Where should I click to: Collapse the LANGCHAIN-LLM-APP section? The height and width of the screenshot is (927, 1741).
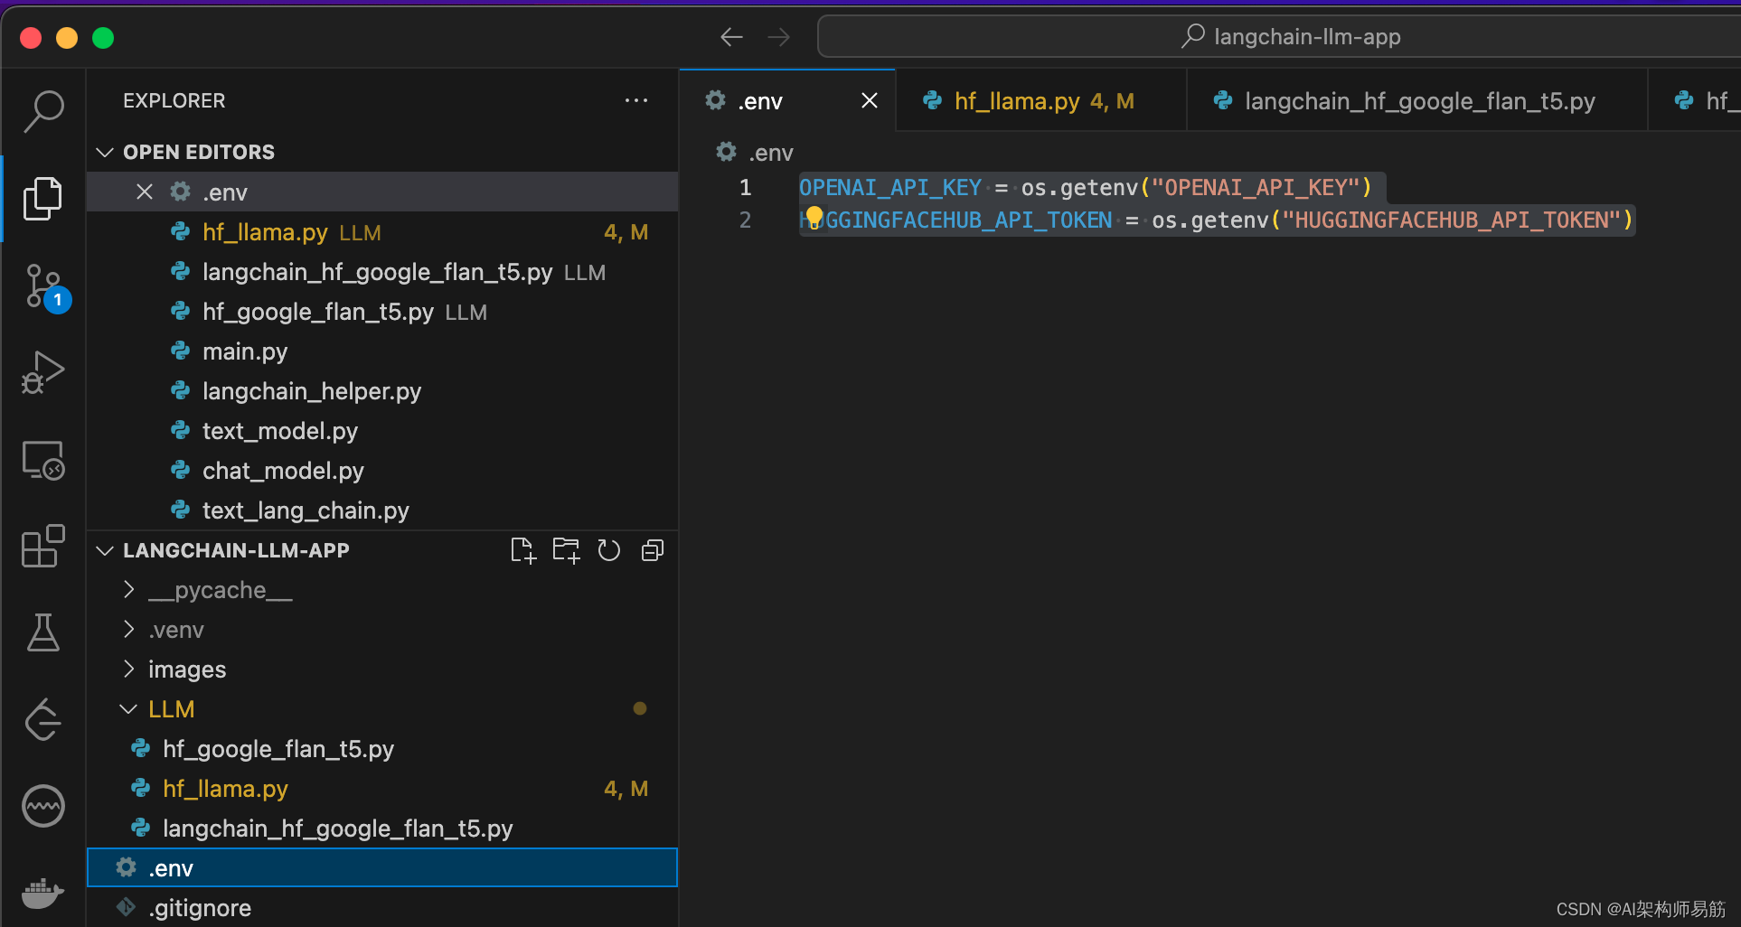105,550
